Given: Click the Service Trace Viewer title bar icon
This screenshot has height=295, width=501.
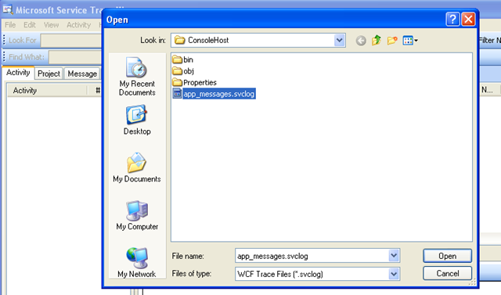Looking at the screenshot, I should pos(8,9).
